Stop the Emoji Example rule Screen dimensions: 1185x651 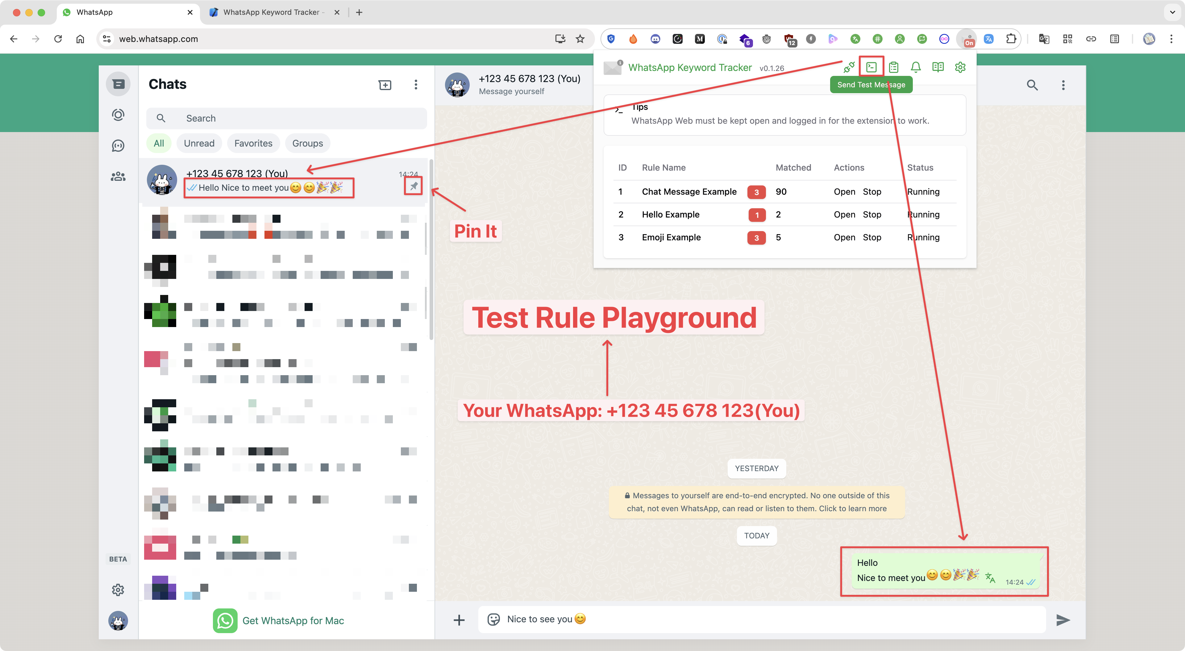coord(872,237)
